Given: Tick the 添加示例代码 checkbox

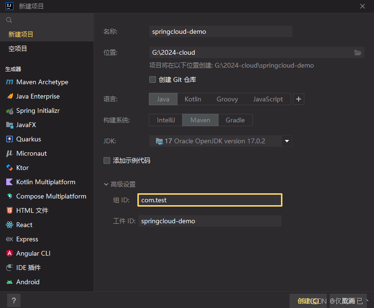Looking at the screenshot, I should (x=107, y=160).
